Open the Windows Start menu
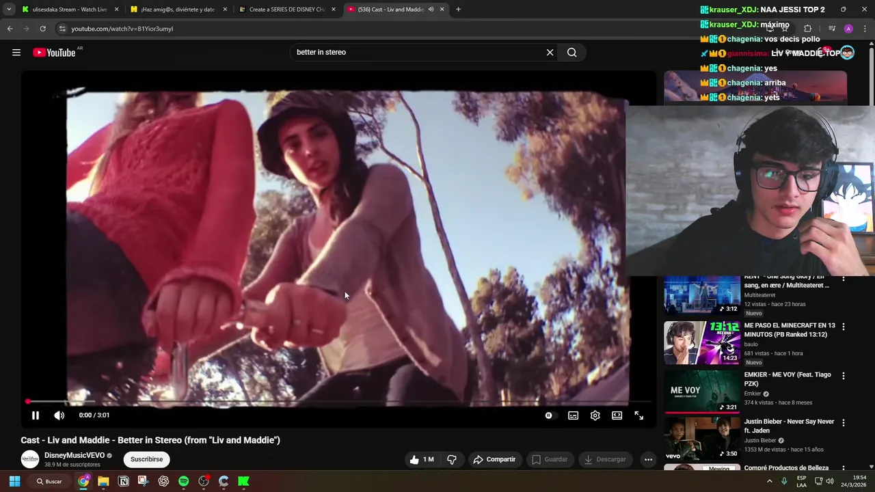This screenshot has height=492, width=875. point(14,482)
